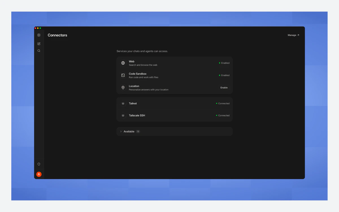Click the grid icon beside Tailnet
This screenshot has width=339, height=212.
[x=123, y=103]
